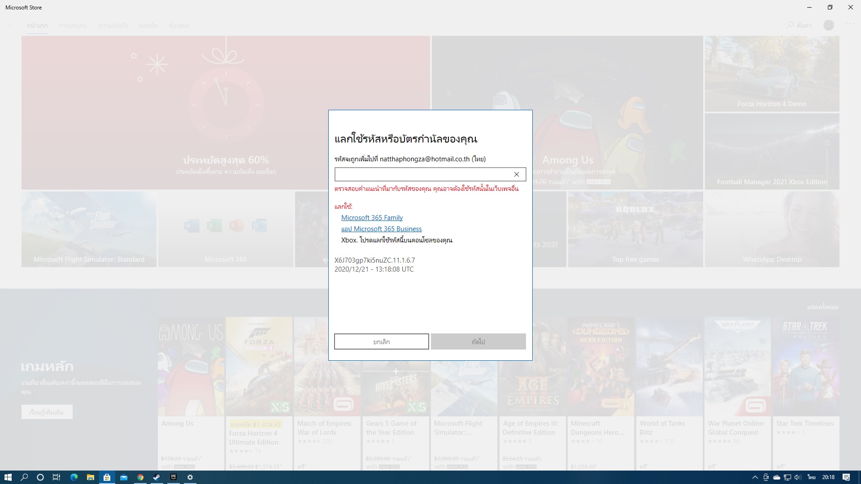This screenshot has height=484, width=861.
Task: Launch Google Chrome from the taskbar
Action: [x=140, y=477]
